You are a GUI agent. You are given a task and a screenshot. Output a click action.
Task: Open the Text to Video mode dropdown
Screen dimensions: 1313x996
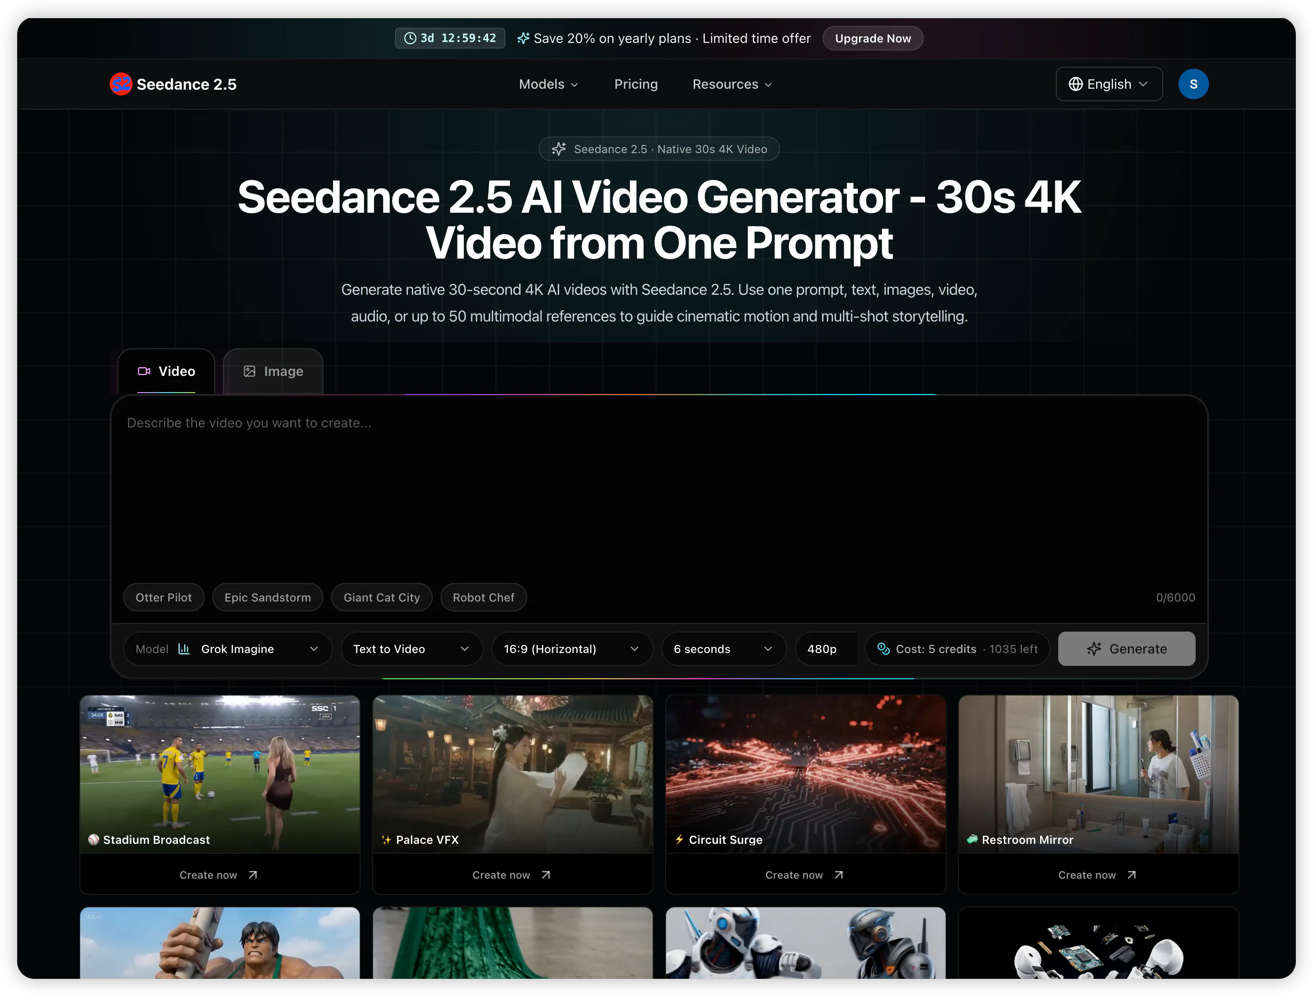click(411, 649)
